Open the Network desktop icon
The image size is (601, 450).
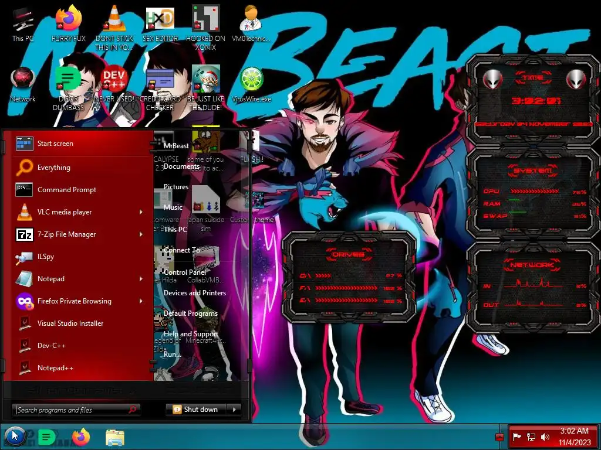(23, 85)
